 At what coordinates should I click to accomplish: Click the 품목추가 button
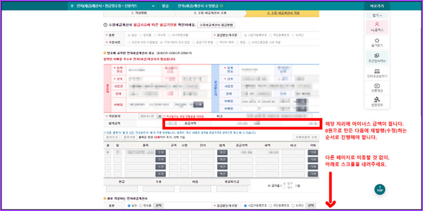pyautogui.click(x=112, y=137)
